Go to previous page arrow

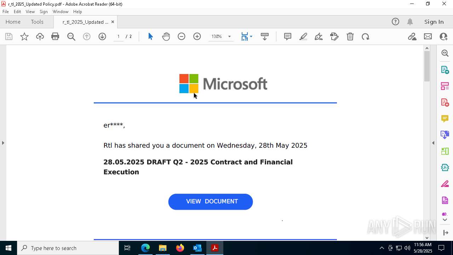87,36
